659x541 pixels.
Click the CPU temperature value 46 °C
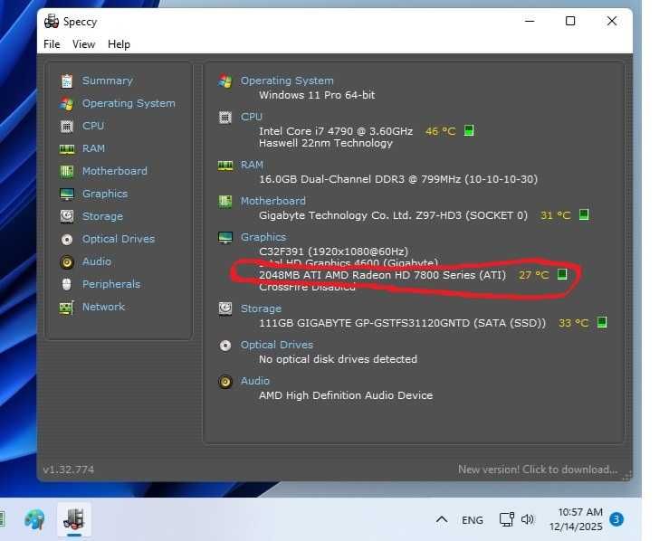point(441,131)
